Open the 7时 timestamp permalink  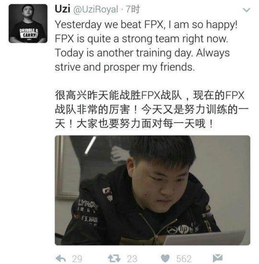click(133, 9)
